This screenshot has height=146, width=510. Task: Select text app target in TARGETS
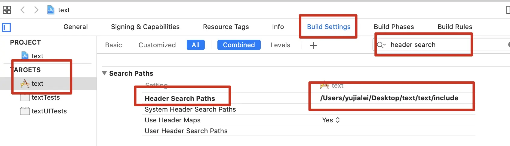[37, 84]
